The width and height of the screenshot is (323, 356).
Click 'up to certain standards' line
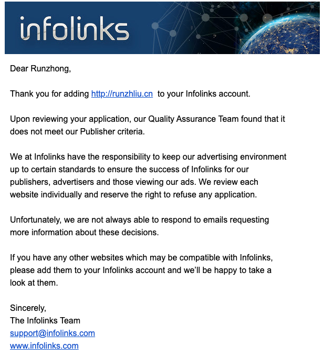pos(129,170)
